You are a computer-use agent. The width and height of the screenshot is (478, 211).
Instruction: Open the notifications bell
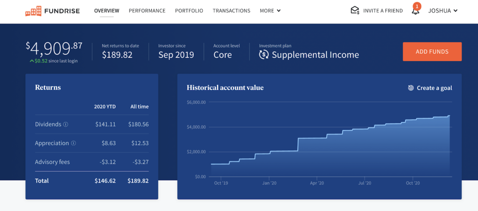click(415, 11)
